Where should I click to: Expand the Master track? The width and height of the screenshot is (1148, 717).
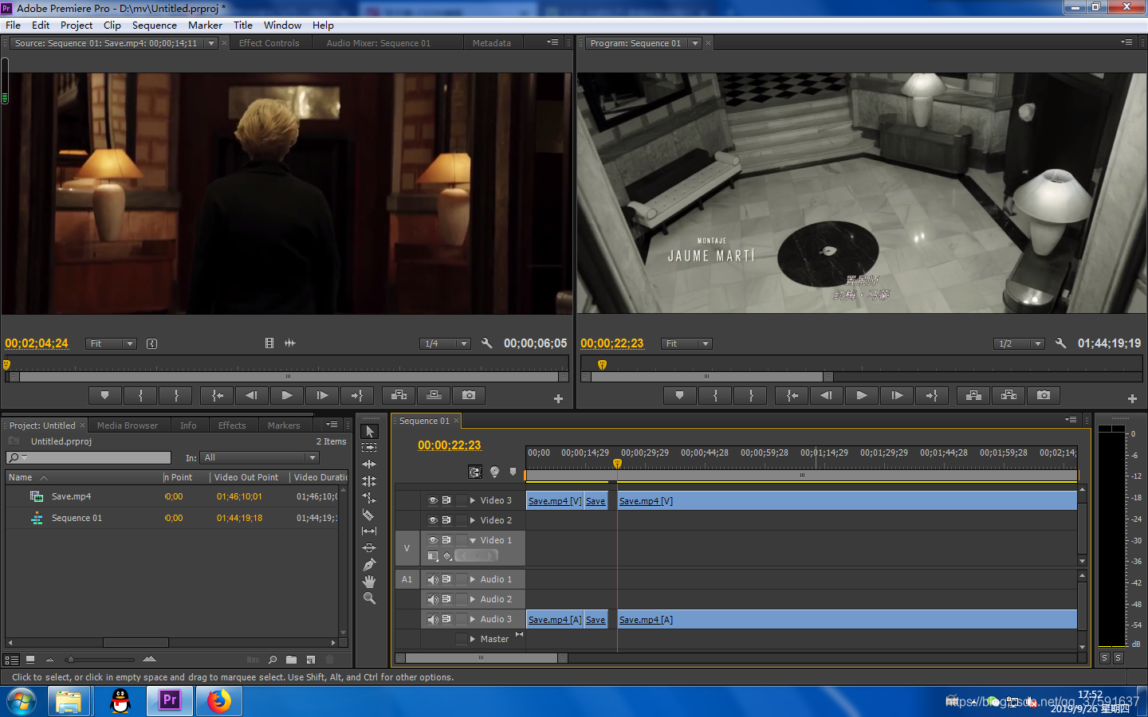click(x=473, y=639)
